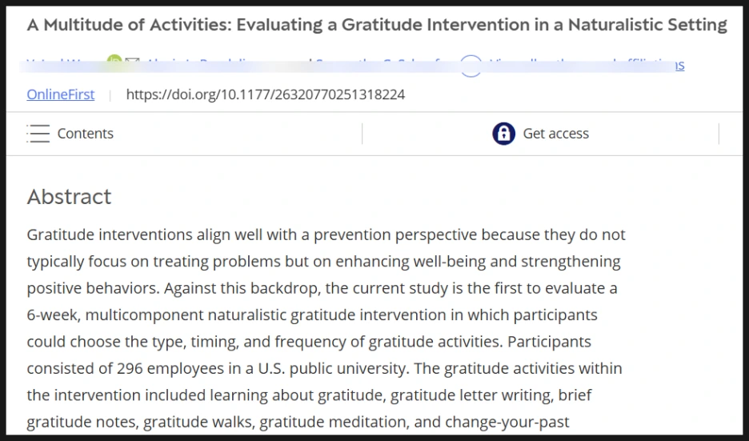
Task: Click the padlock icon beside Get access
Action: click(x=503, y=134)
